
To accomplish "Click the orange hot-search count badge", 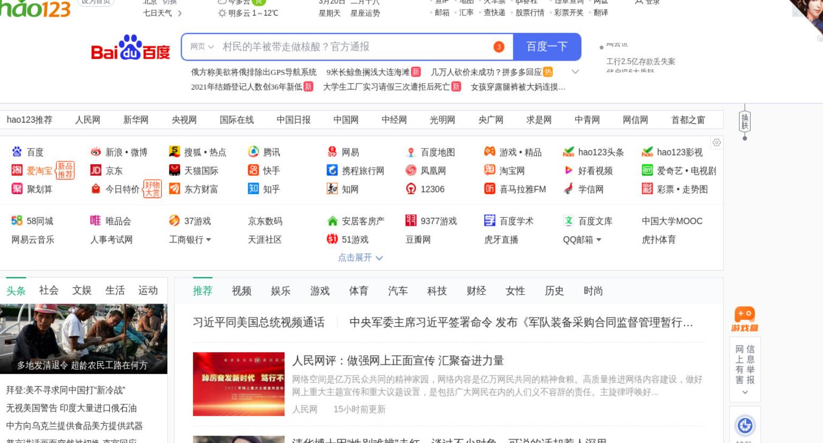I will (x=499, y=47).
